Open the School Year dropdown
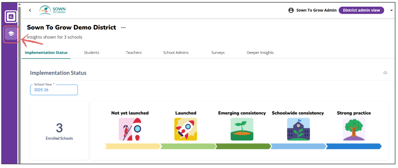Screen dimensions: 398x168 point(54,90)
